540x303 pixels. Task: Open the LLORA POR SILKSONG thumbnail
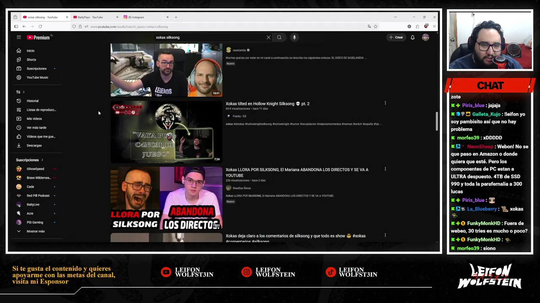click(166, 198)
